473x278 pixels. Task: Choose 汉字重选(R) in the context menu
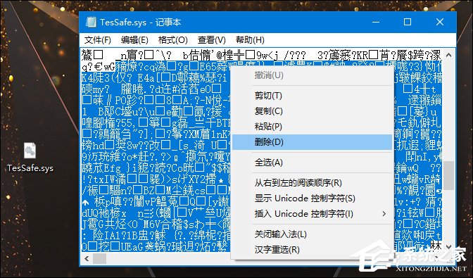pyautogui.click(x=313, y=250)
